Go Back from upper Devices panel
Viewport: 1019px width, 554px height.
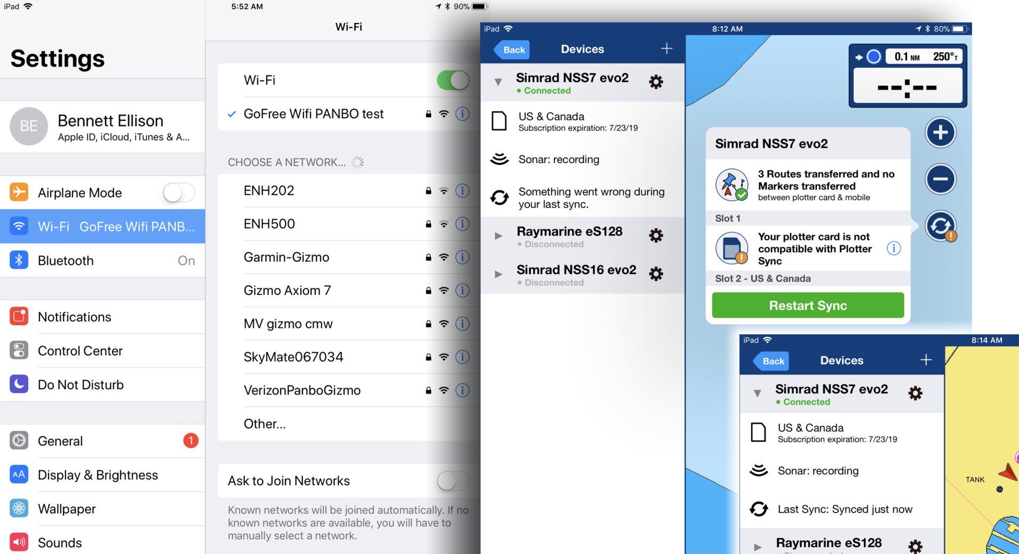coord(512,50)
